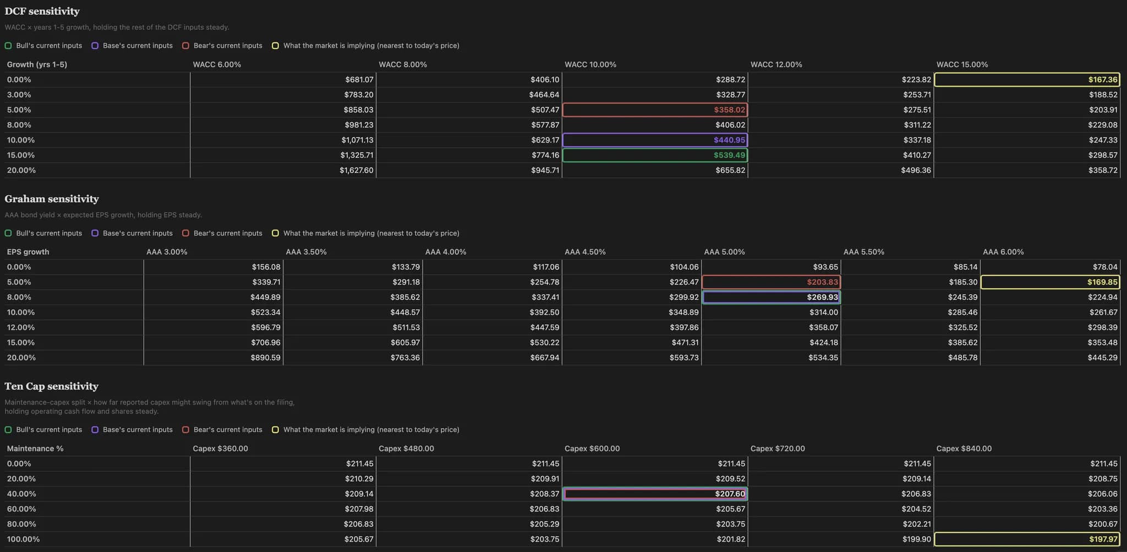
Task: Select the Graham cell showing $203.83
Action: [771, 282]
